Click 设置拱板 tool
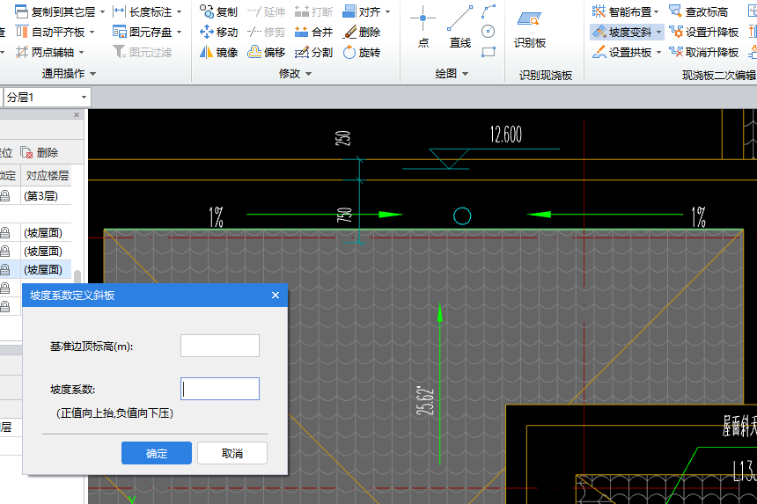 click(621, 52)
